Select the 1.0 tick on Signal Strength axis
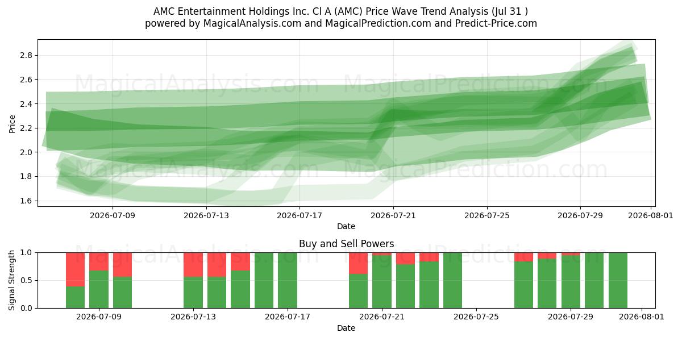The width and height of the screenshot is (682, 341). (26, 252)
